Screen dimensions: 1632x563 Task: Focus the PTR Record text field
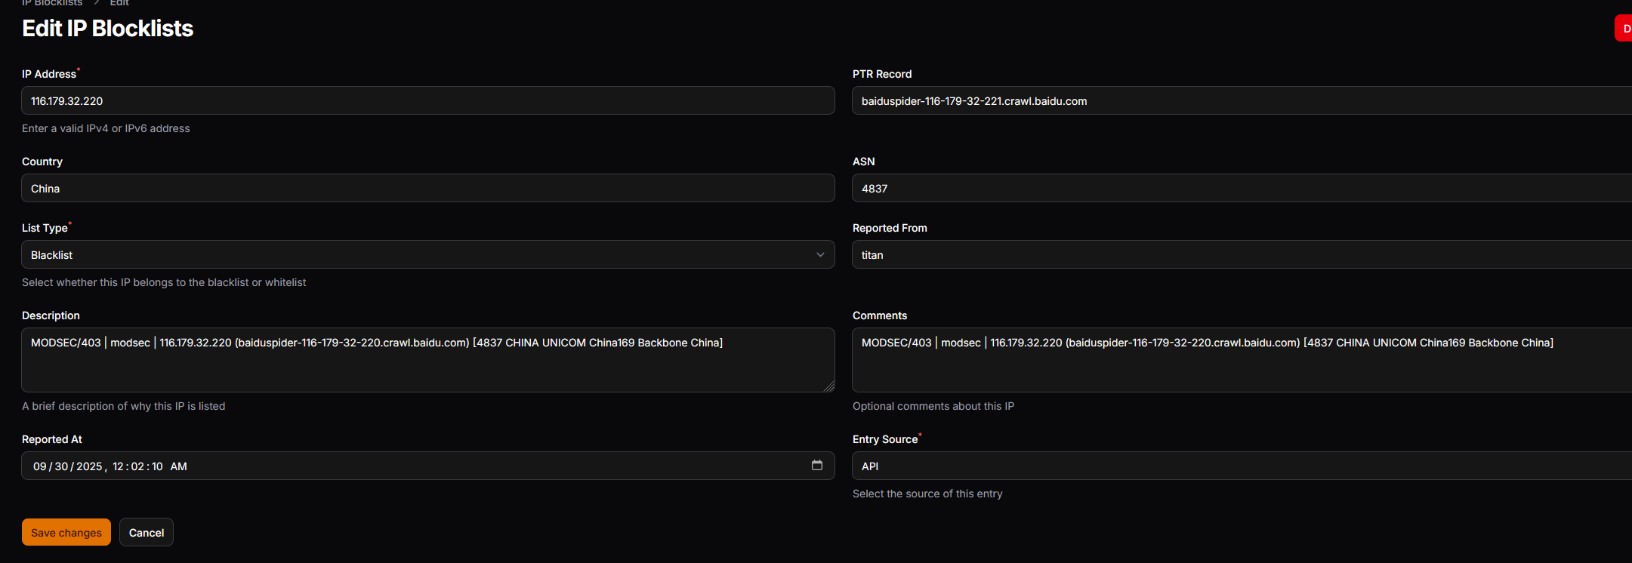pyautogui.click(x=1239, y=101)
